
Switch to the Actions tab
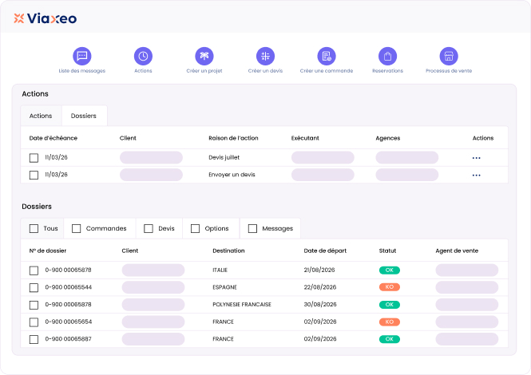[x=41, y=116]
